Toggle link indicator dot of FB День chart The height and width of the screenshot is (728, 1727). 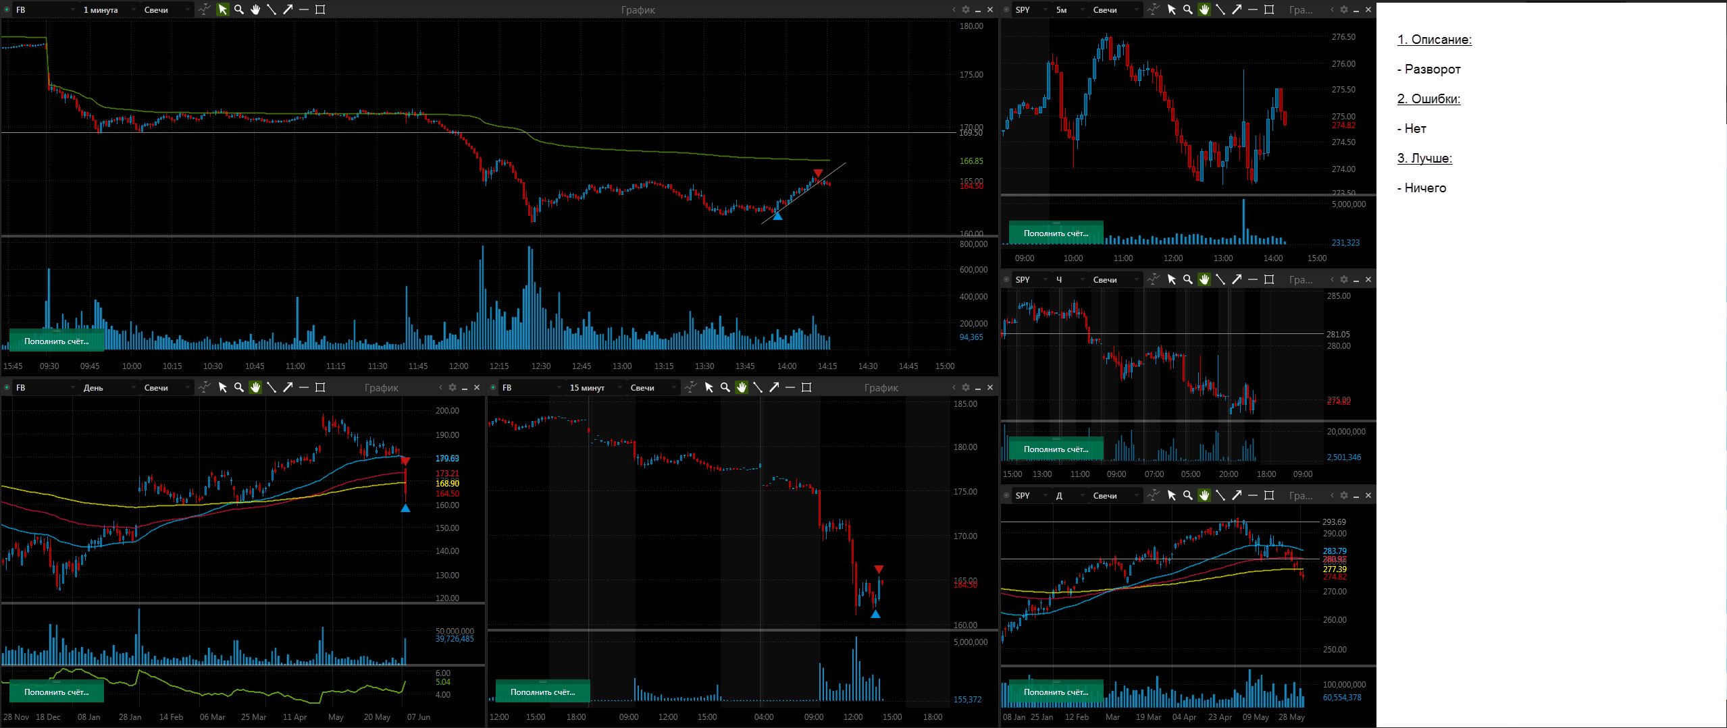click(7, 387)
